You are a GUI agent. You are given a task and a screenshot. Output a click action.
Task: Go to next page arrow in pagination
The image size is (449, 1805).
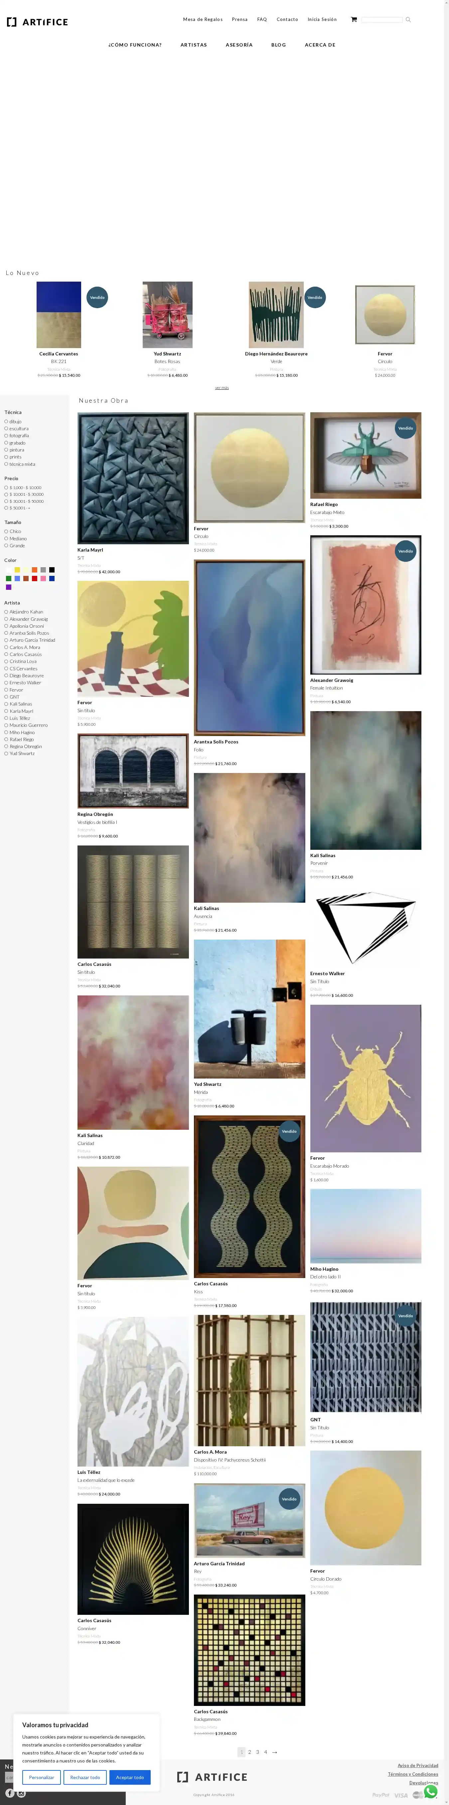point(275,1752)
